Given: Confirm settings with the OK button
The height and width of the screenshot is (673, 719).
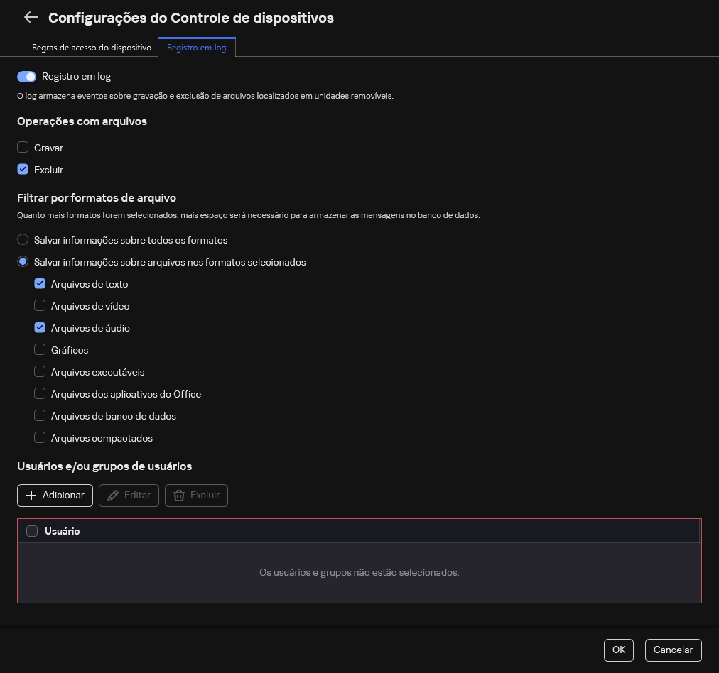Looking at the screenshot, I should tap(618, 650).
